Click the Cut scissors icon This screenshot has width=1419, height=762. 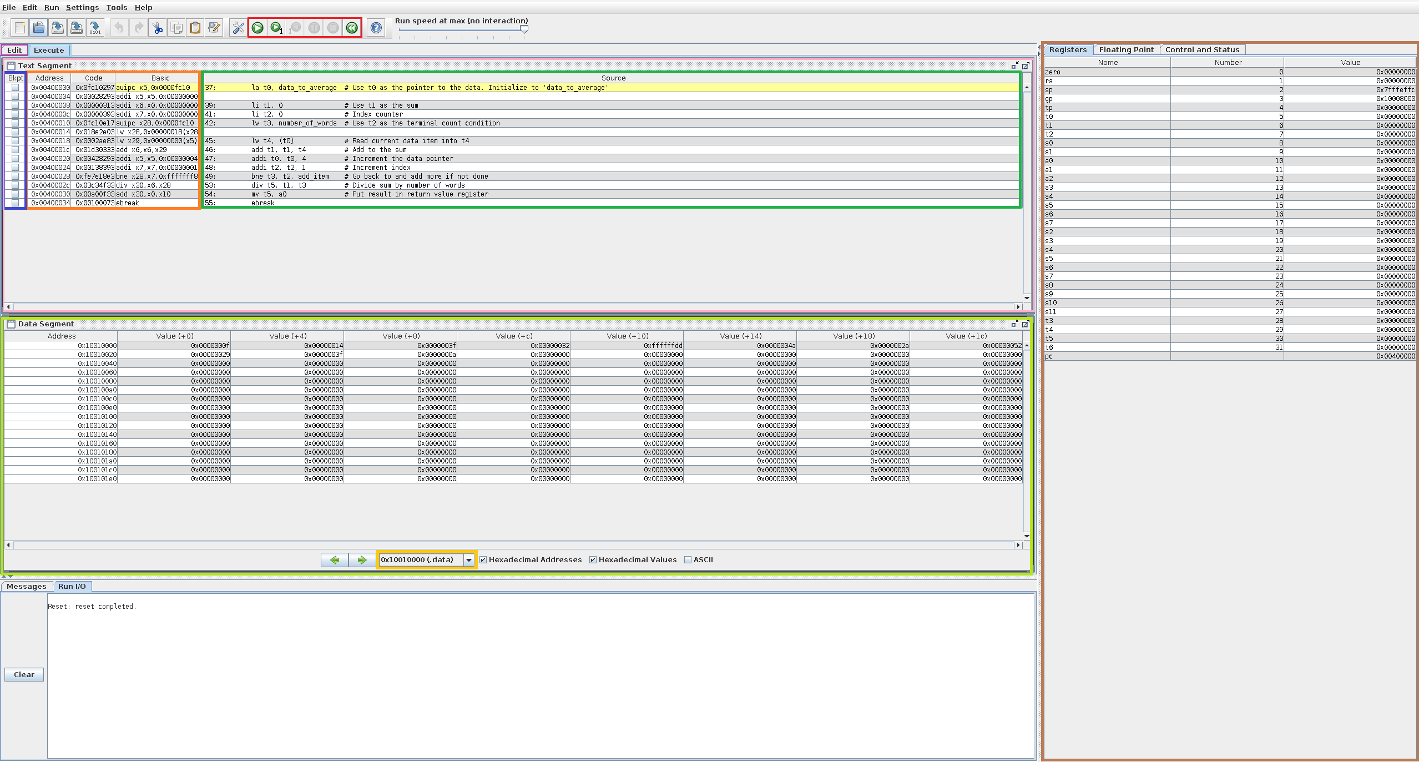click(158, 28)
